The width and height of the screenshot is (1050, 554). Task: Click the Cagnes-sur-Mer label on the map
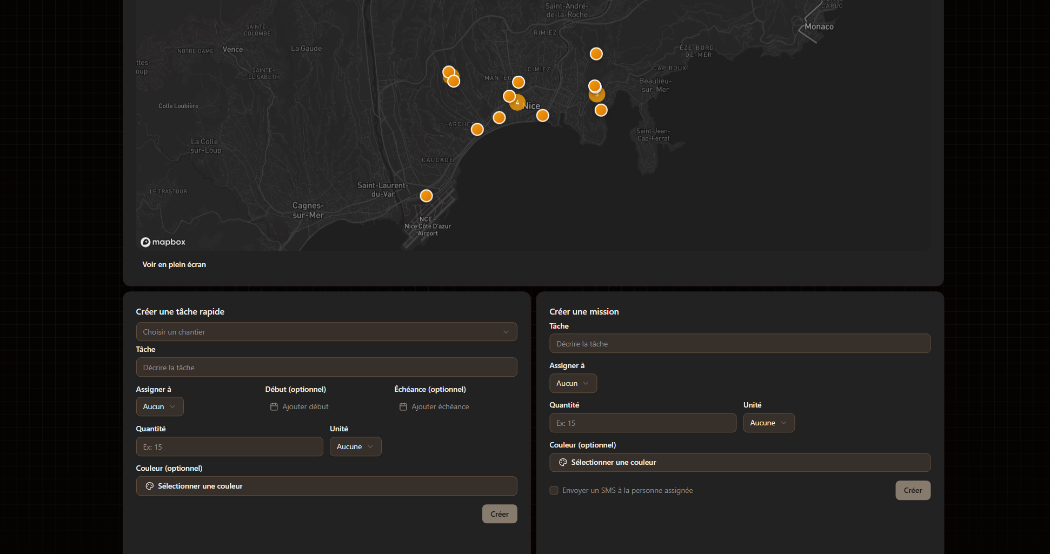click(x=308, y=210)
